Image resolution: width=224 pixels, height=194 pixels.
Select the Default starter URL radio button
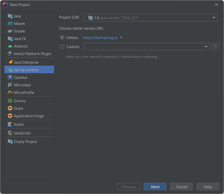tap(62, 37)
